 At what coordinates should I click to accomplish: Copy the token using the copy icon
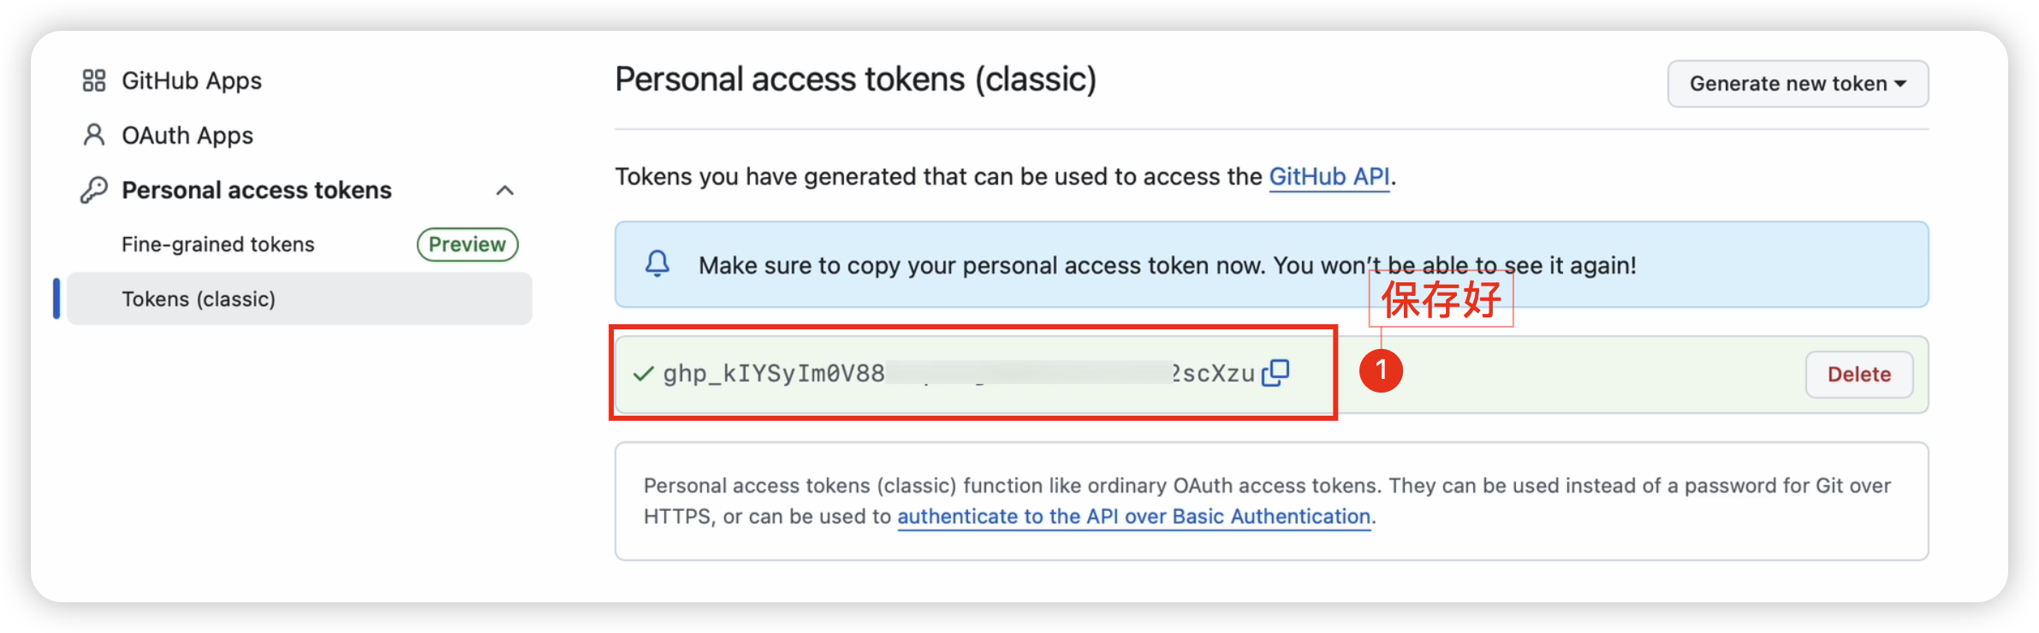pyautogui.click(x=1275, y=373)
